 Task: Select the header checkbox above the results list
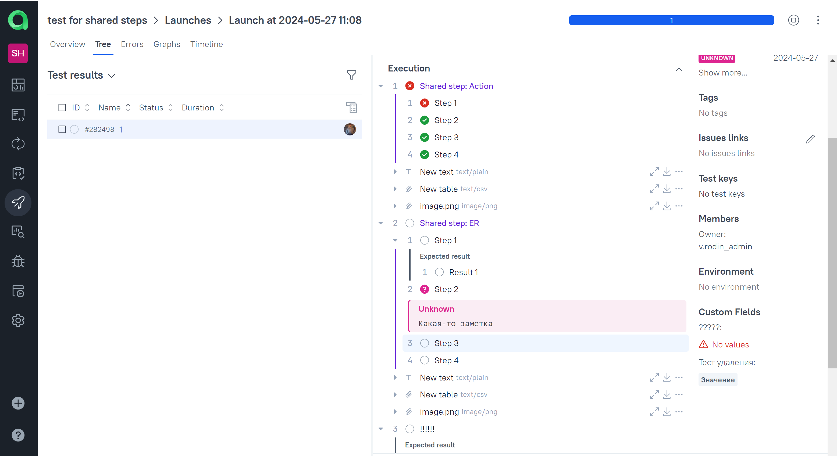pos(62,107)
